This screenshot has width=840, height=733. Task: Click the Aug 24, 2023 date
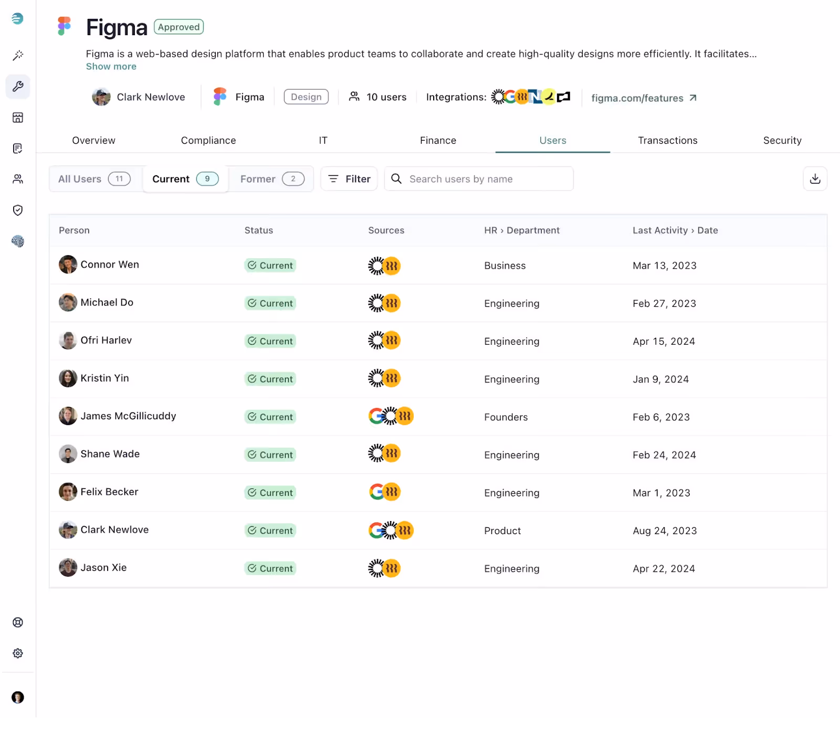pyautogui.click(x=665, y=530)
